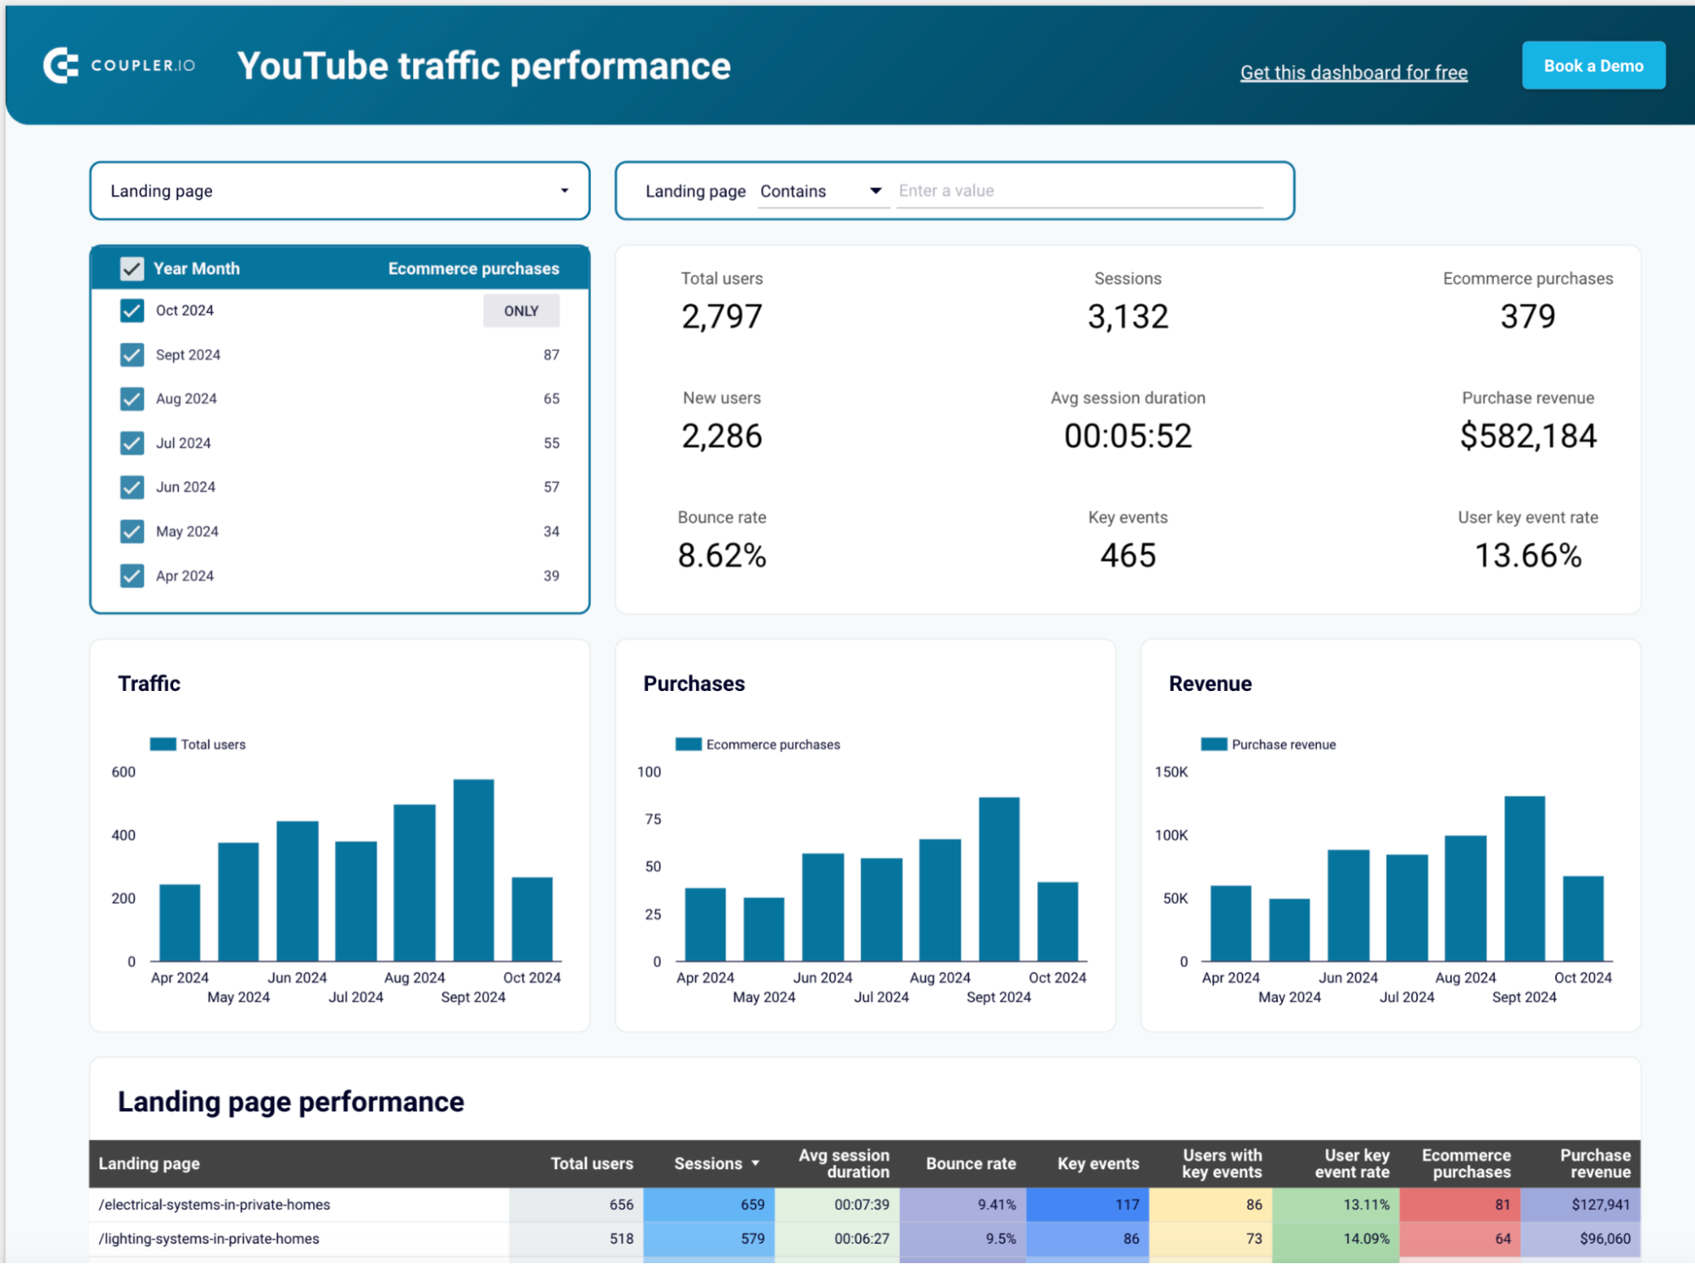1695x1264 pixels.
Task: Sort table by Ecommerce purchases table column header
Action: tap(1466, 1163)
